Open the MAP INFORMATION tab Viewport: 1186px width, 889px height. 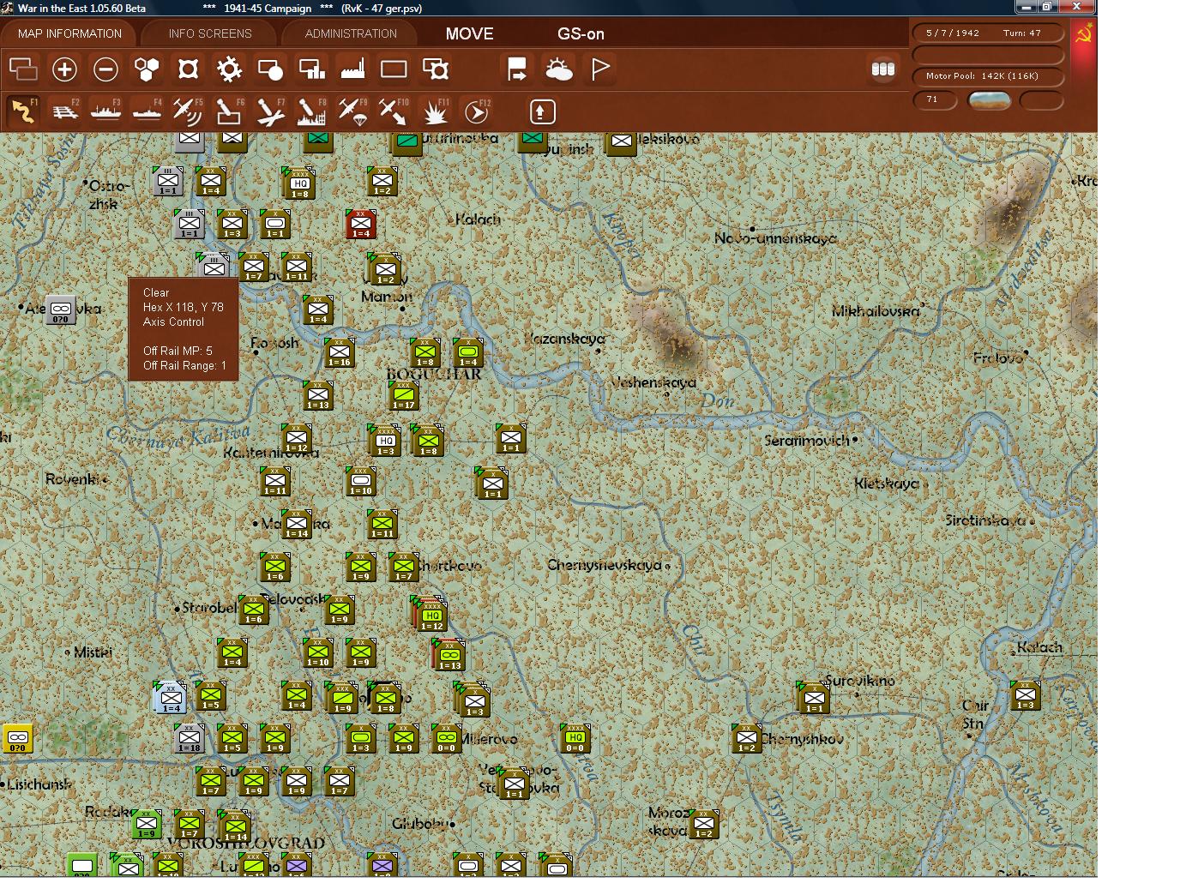pos(69,33)
